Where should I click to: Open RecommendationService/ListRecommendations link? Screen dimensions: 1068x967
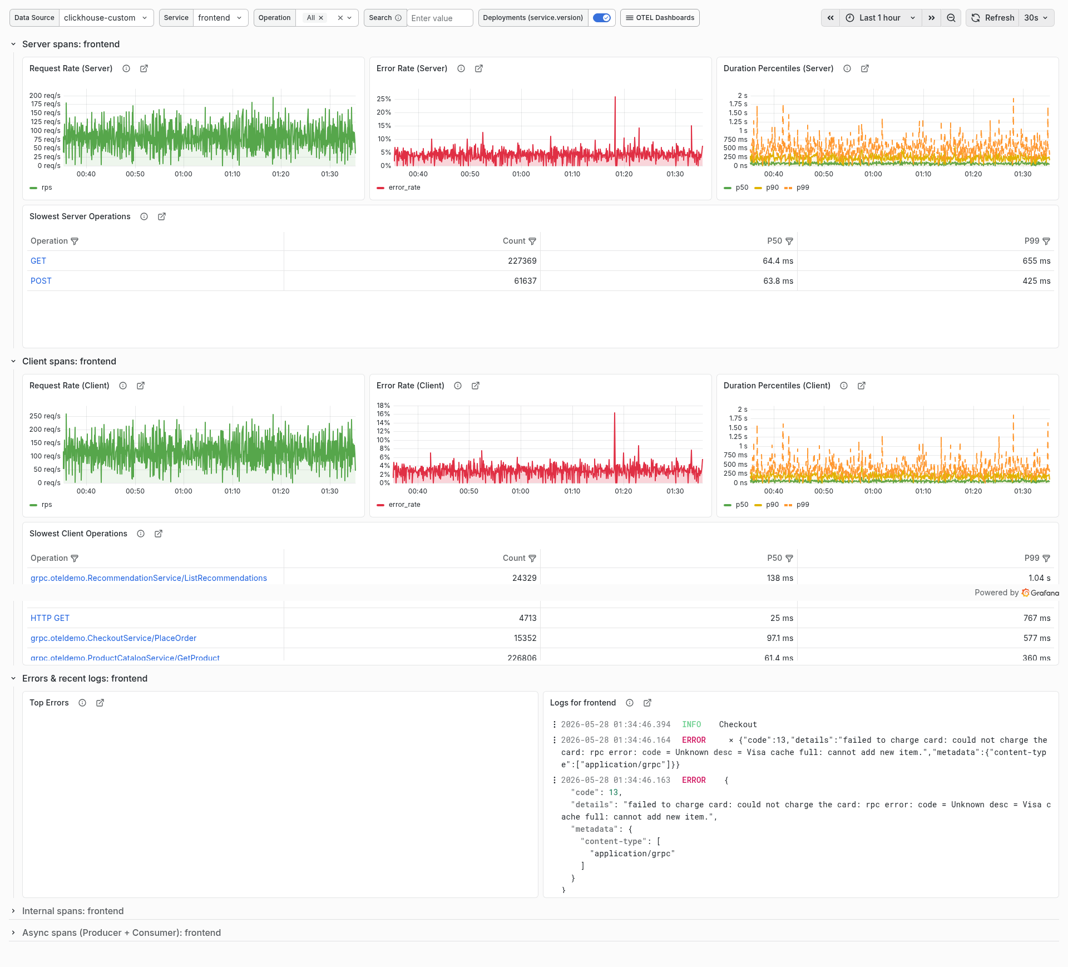(x=149, y=578)
